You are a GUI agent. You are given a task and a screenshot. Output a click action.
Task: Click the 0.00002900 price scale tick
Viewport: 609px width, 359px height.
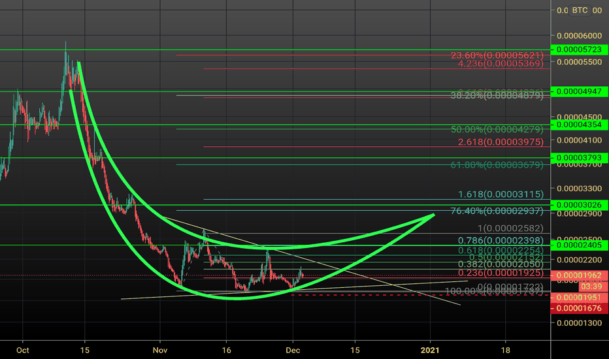pyautogui.click(x=579, y=214)
